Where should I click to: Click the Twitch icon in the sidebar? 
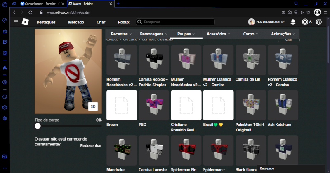point(5,42)
